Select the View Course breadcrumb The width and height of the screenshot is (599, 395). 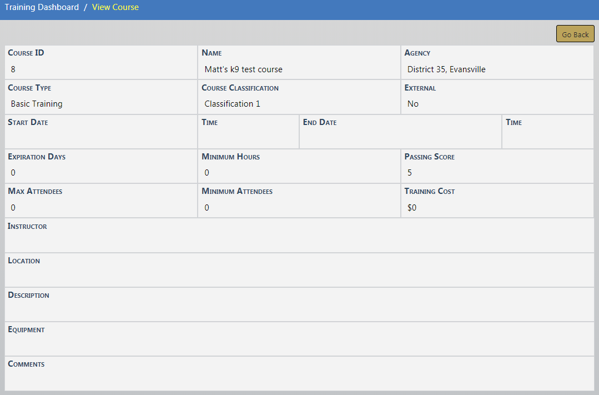(x=115, y=7)
